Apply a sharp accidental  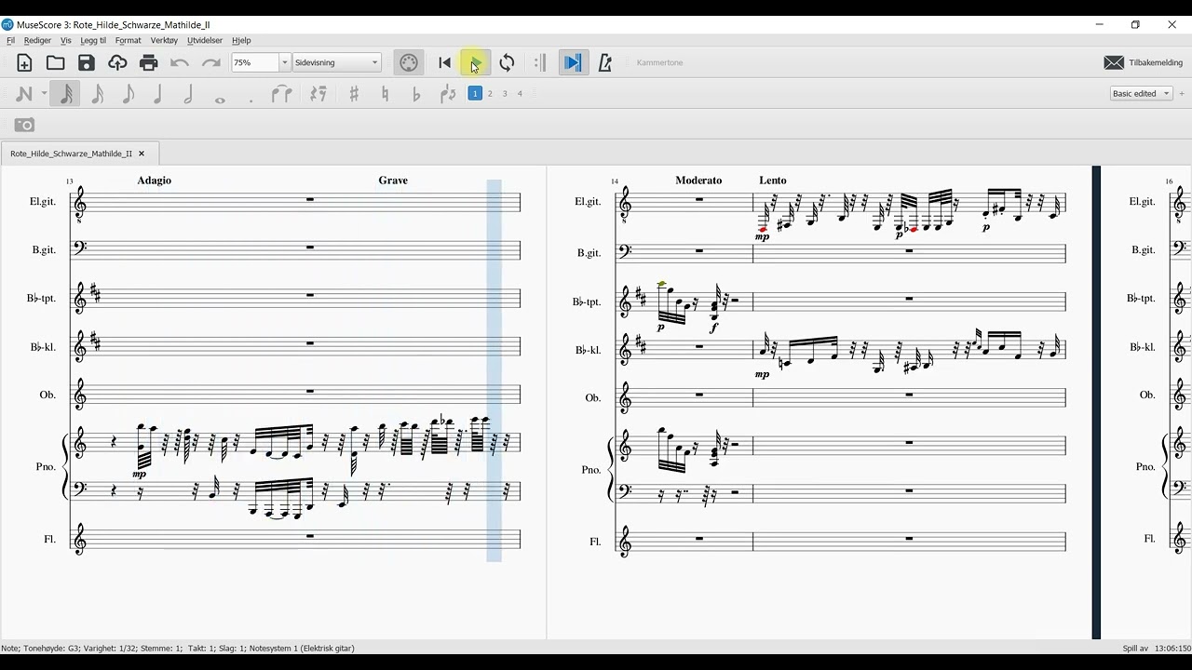354,94
